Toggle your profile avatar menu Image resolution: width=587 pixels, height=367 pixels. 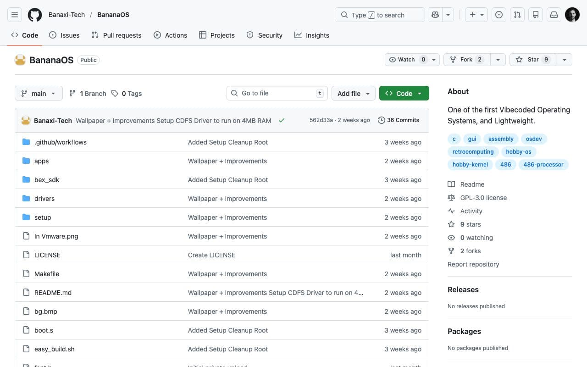(572, 14)
